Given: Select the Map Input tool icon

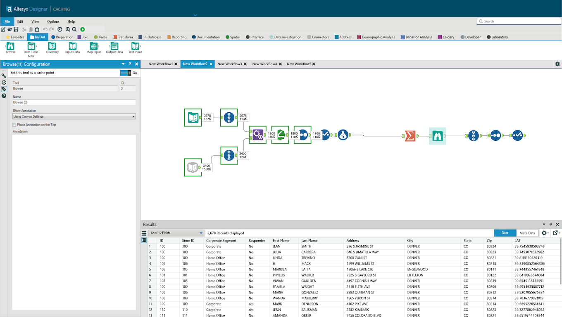Looking at the screenshot, I should point(93,46).
